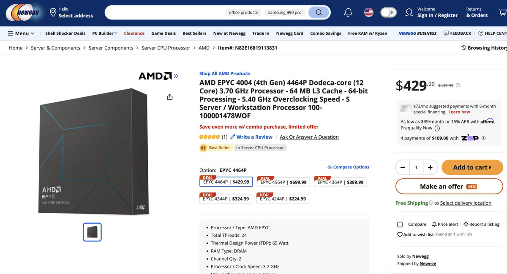
Task: Check the Compare checkbox
Action: coord(400,225)
